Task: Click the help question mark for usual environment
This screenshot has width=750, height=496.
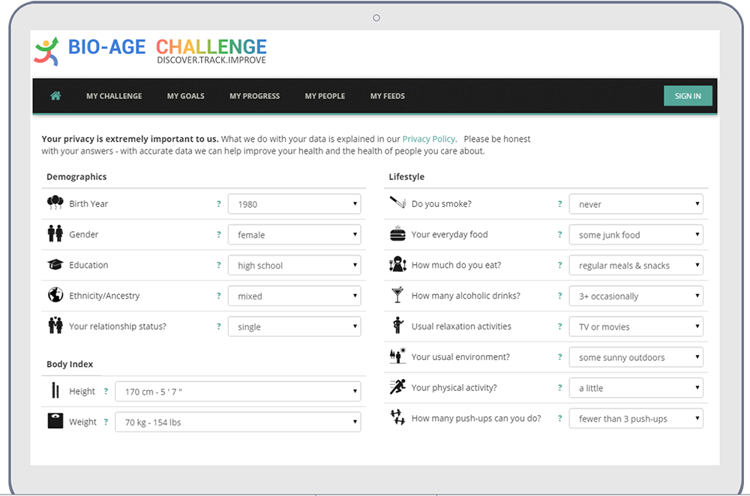Action: coord(559,357)
